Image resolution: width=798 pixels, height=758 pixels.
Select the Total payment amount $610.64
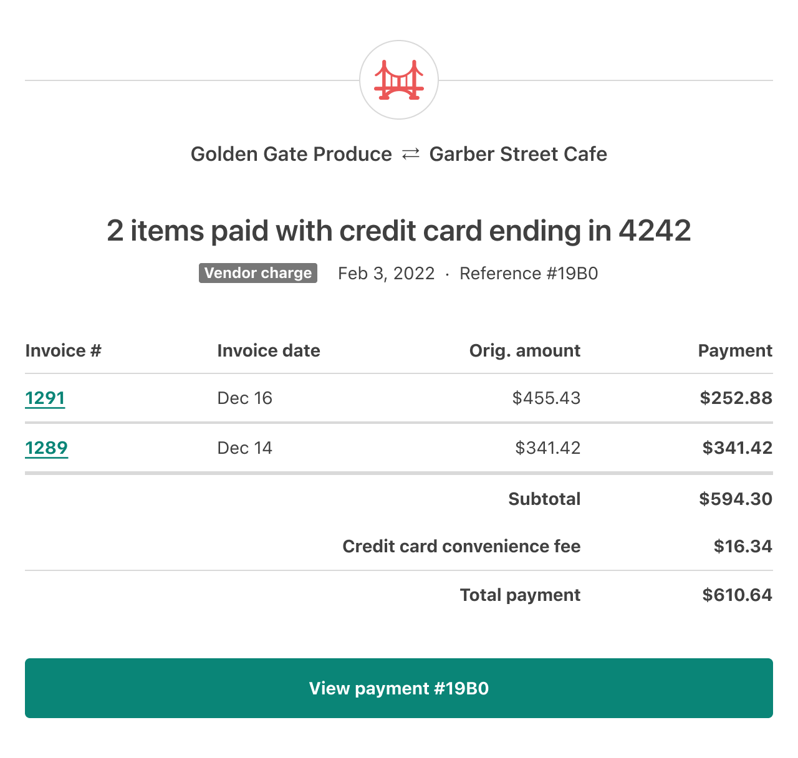[737, 595]
